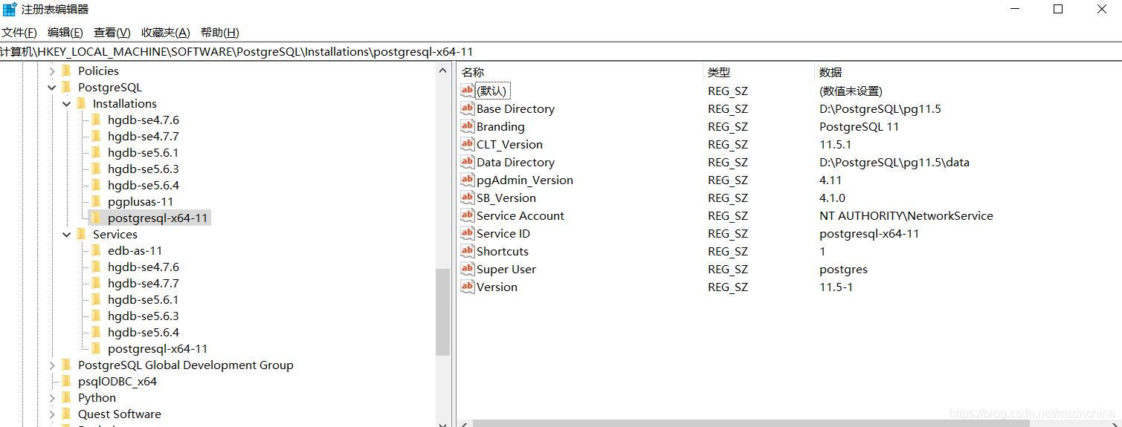This screenshot has height=427, width=1122.
Task: Click the Data Directory string value icon
Action: click(467, 162)
